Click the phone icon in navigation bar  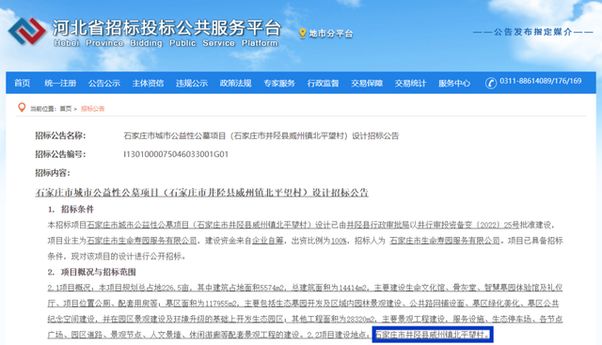(x=491, y=83)
